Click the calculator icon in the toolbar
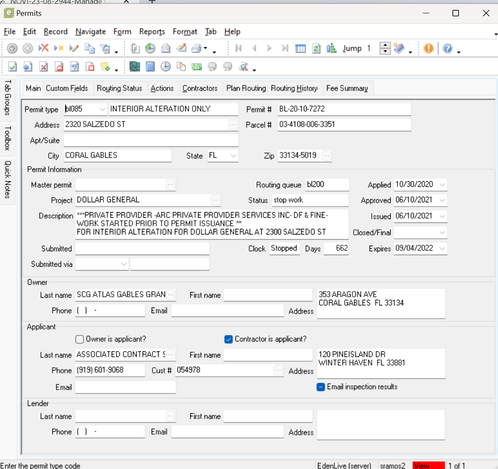Viewport: 498px width, 469px height. [150, 67]
